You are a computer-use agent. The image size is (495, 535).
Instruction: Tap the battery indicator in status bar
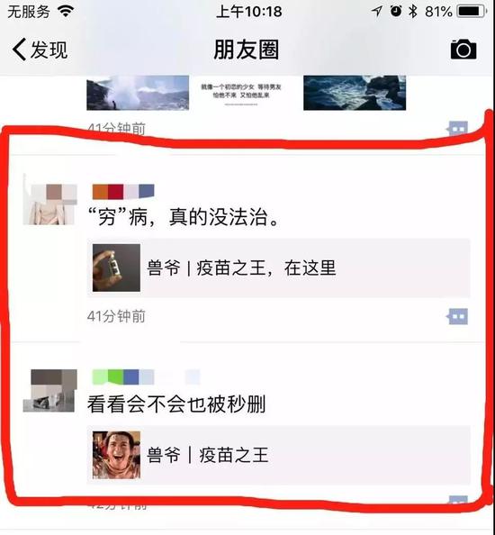[472, 12]
